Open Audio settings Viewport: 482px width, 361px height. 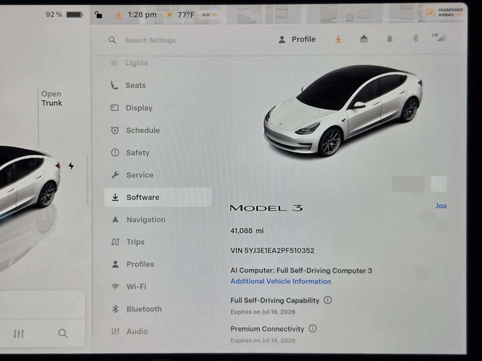[x=129, y=331]
